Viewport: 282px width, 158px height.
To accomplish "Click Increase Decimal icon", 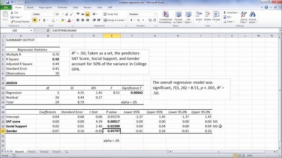I will [150, 20].
